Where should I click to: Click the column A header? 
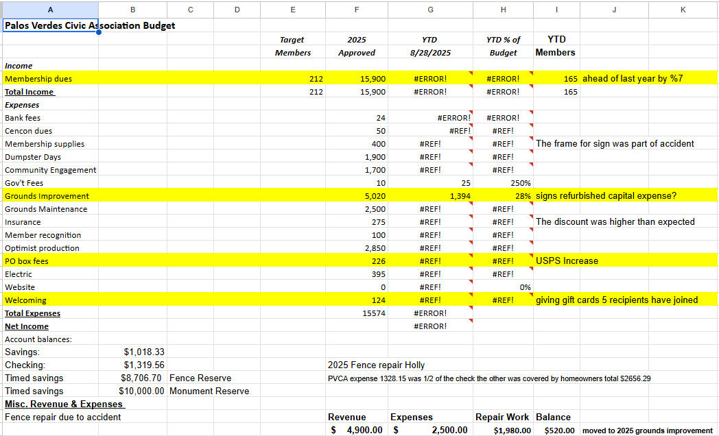pyautogui.click(x=50, y=10)
